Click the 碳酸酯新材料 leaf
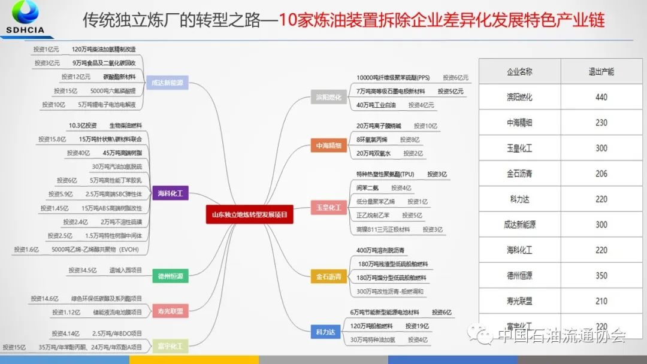 coord(120,77)
